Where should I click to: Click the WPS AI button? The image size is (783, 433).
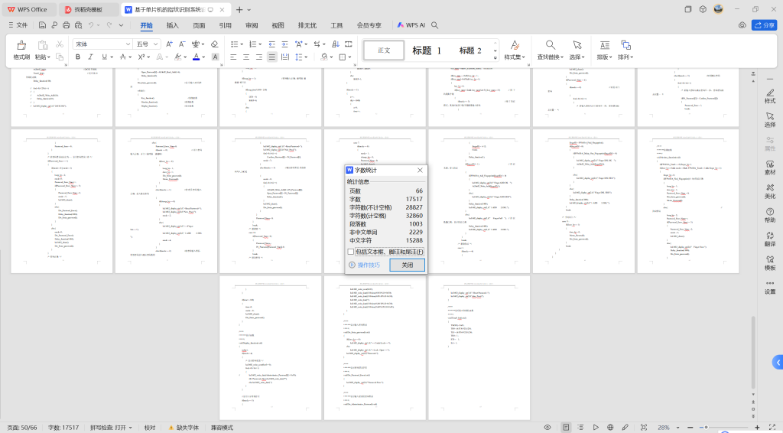[411, 25]
